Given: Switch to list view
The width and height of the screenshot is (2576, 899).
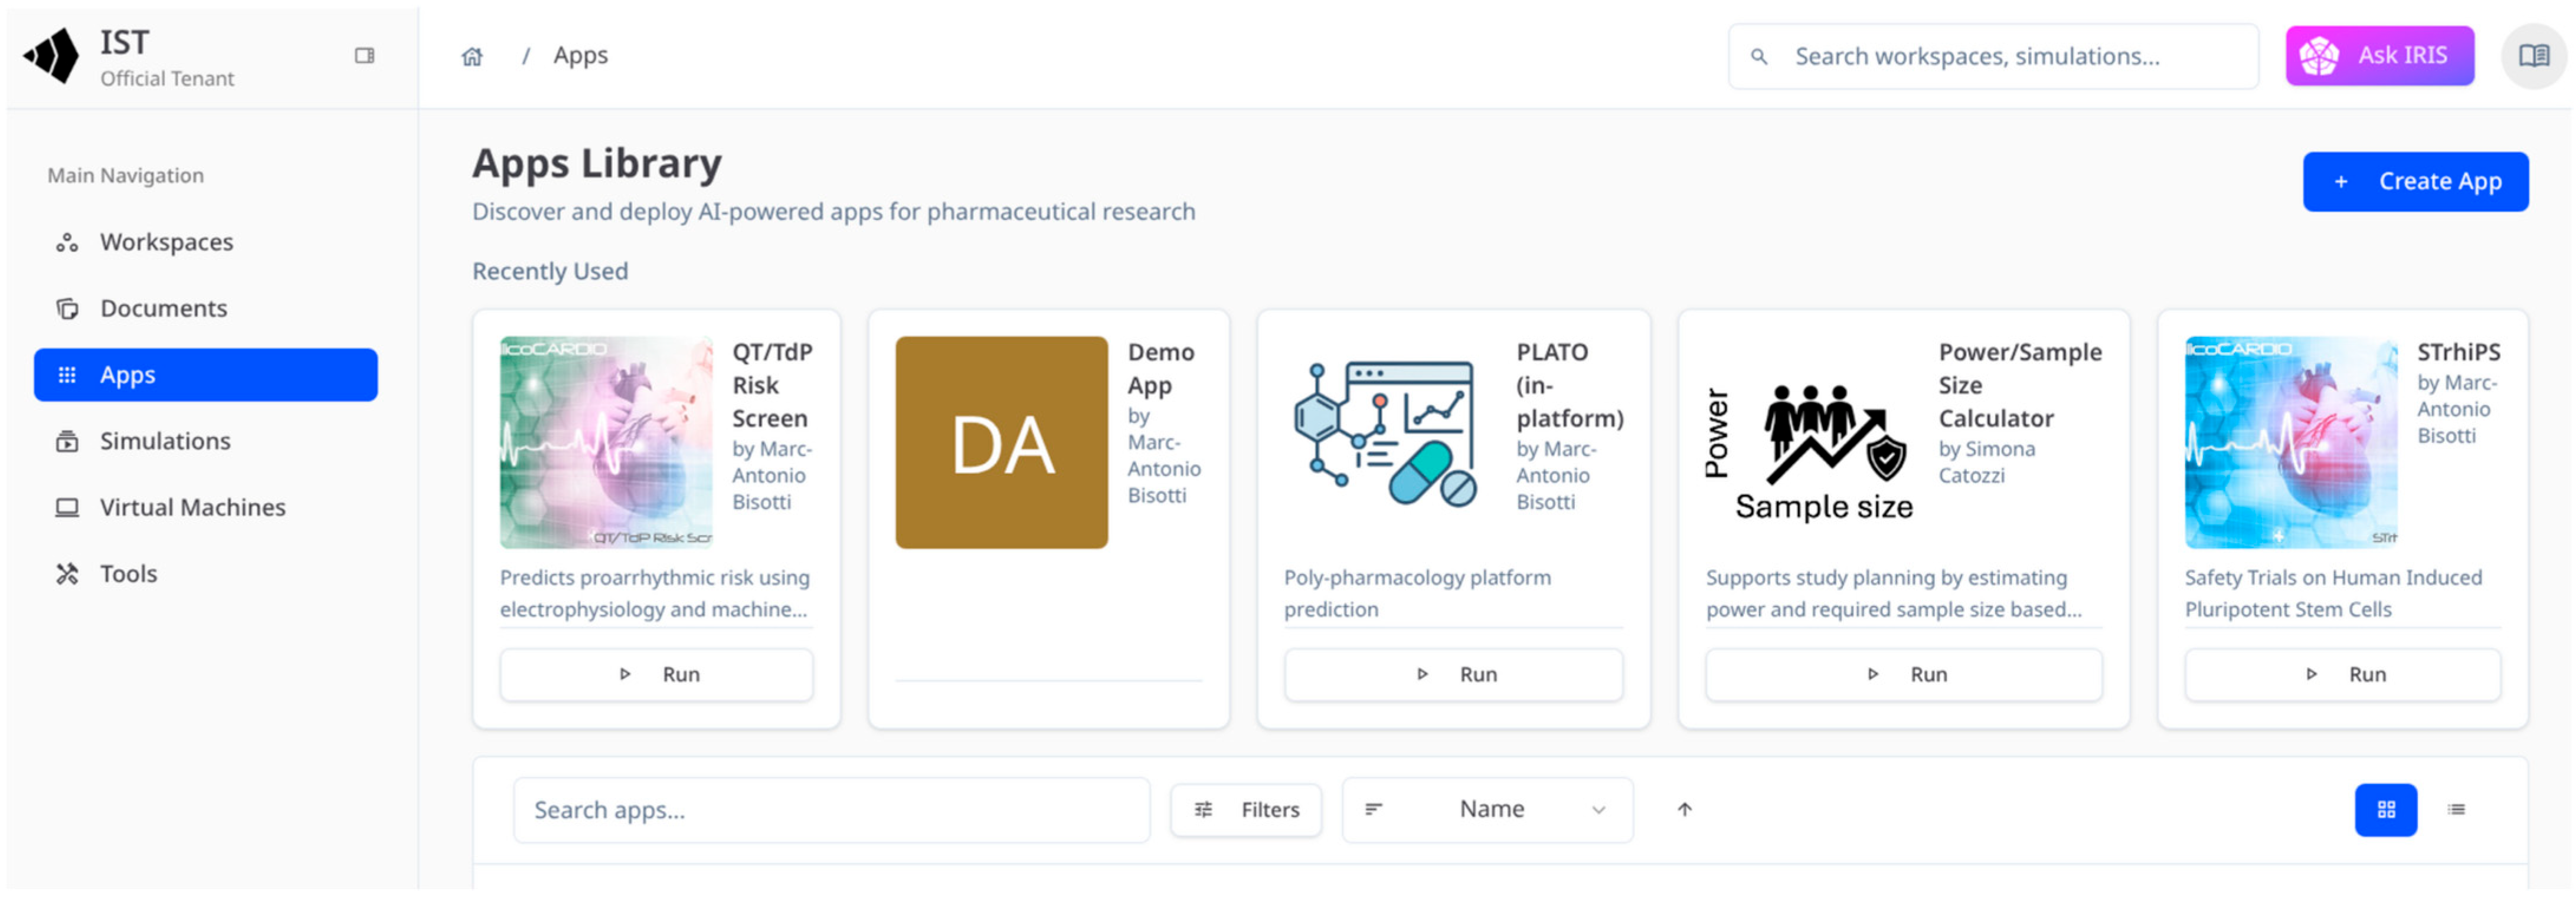Looking at the screenshot, I should tap(2456, 810).
